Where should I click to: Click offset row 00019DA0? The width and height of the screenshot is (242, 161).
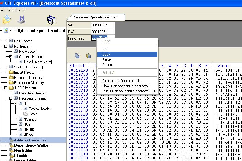(78, 114)
